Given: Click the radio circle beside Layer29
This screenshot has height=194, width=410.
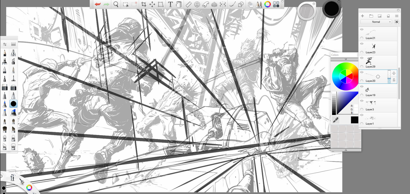Looking at the screenshot, I should (362, 66).
